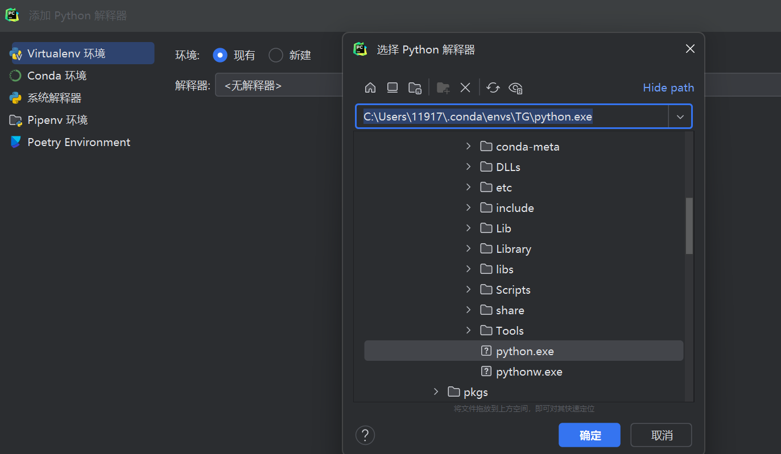781x454 pixels.
Task: Click the new folder toolbar icon
Action: pos(443,88)
